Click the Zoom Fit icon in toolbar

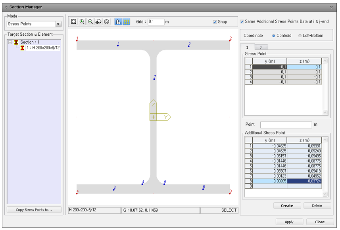click(74, 22)
